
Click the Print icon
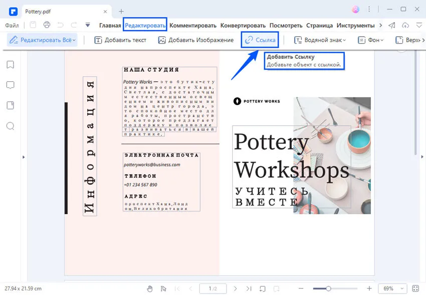coord(47,25)
